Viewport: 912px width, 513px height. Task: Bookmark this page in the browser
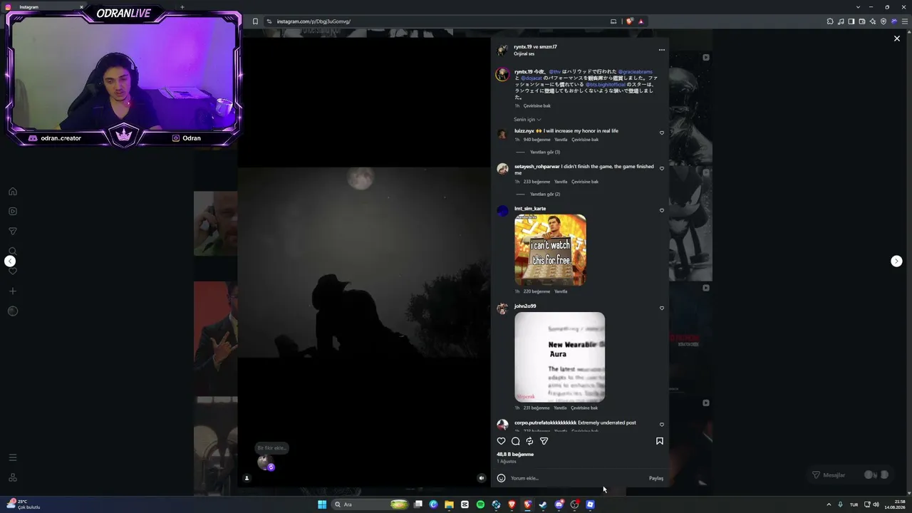255,21
